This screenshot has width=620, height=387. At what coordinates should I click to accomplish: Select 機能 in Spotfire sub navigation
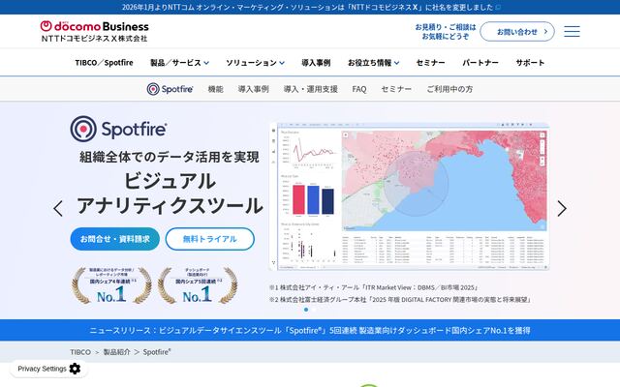215,89
